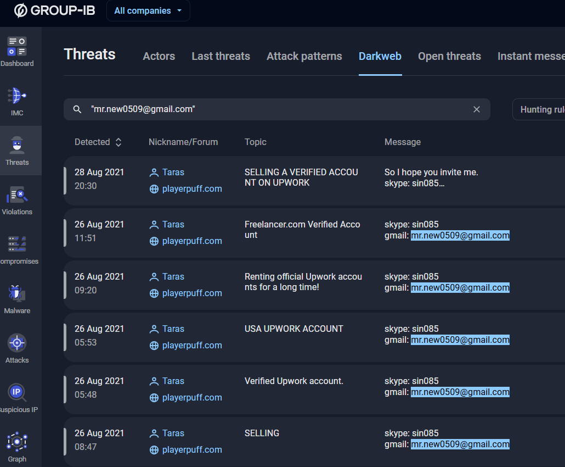Viewport: 565px width, 467px height.
Task: Open the Attacks section
Action: pyautogui.click(x=17, y=348)
